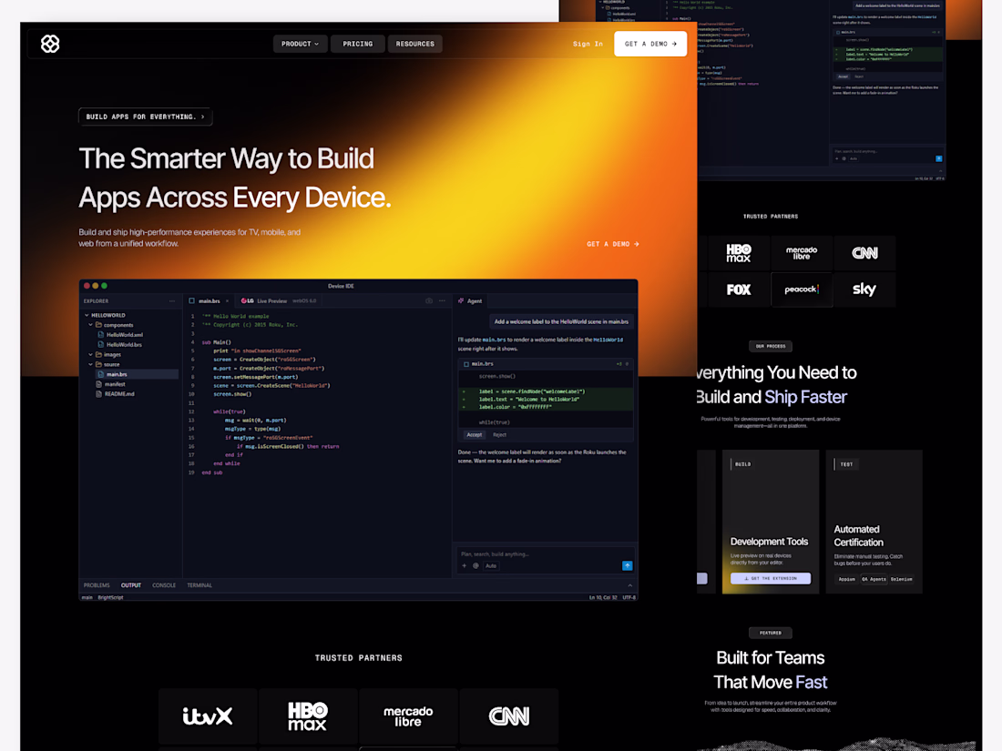
Task: Collapse the images folder
Action: tap(91, 354)
